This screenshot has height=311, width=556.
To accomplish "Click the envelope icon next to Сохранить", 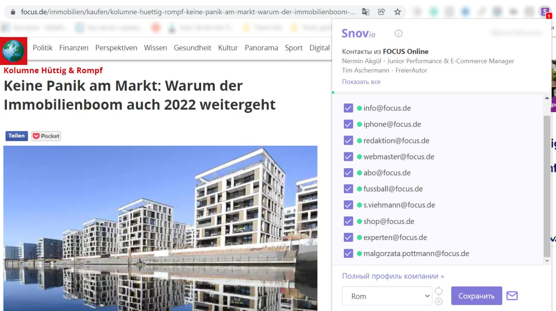I will coord(512,295).
